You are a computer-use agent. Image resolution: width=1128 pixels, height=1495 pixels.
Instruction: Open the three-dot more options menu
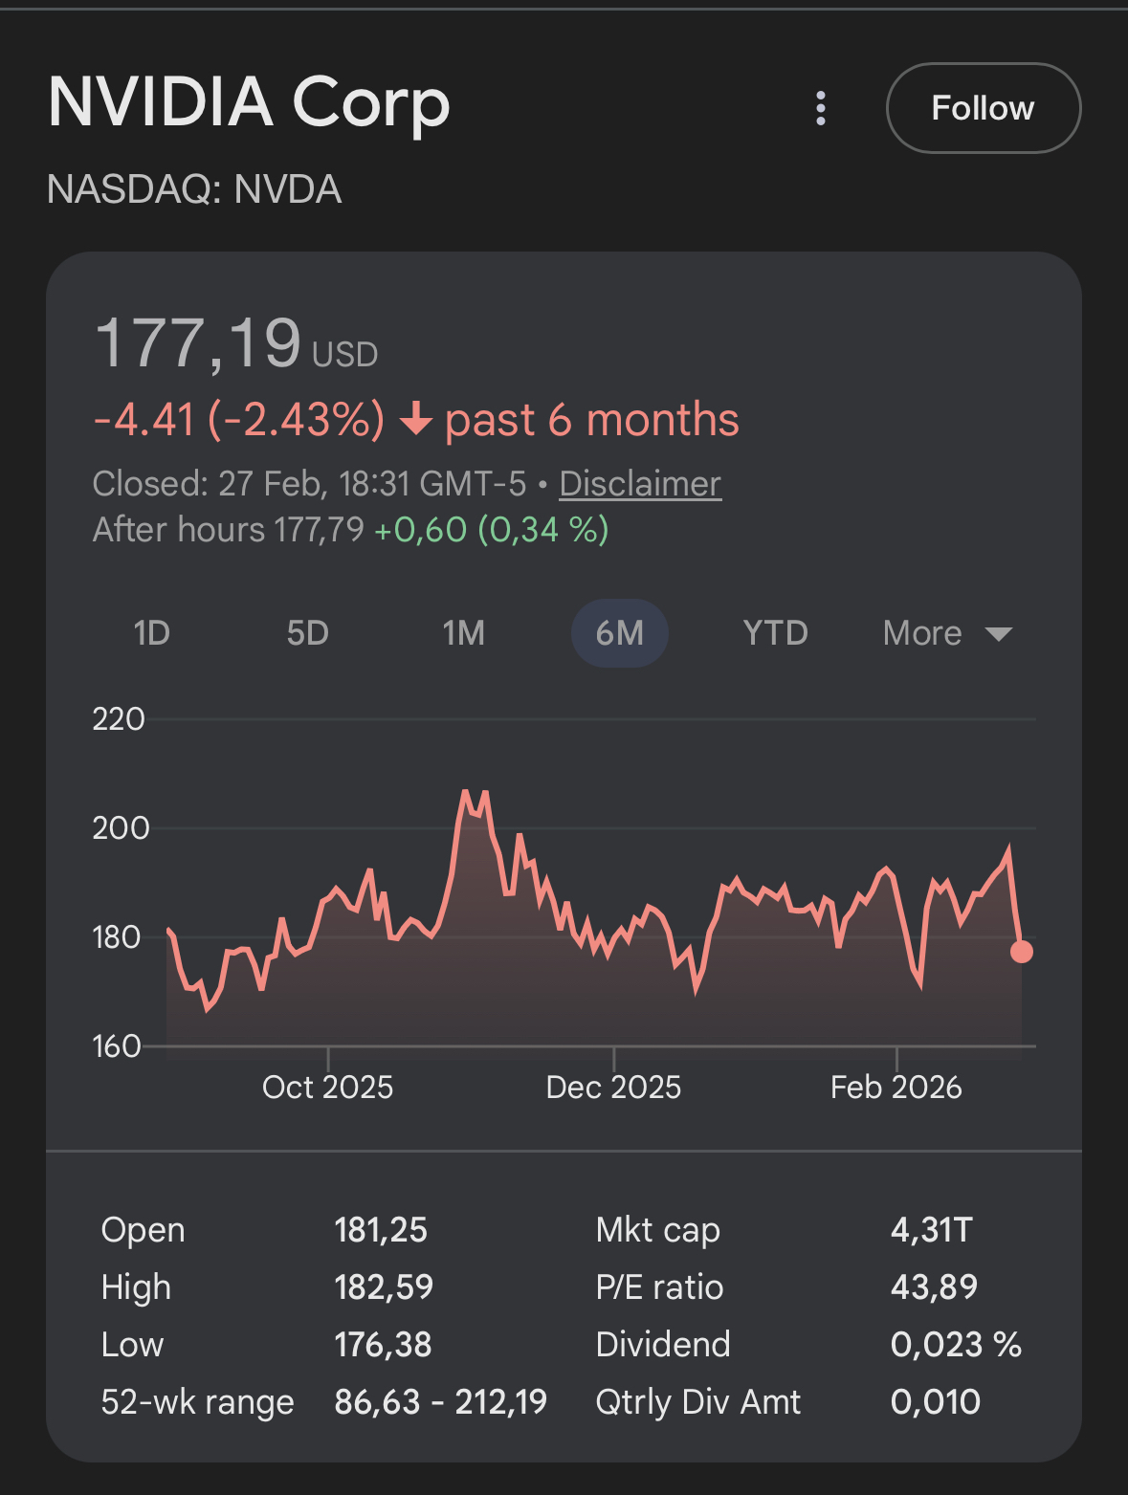pyautogui.click(x=820, y=108)
